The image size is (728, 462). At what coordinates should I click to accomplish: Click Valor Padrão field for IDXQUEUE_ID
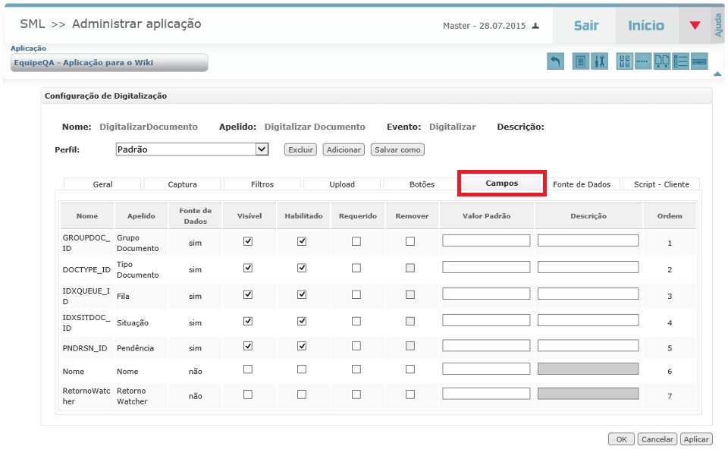(x=486, y=294)
